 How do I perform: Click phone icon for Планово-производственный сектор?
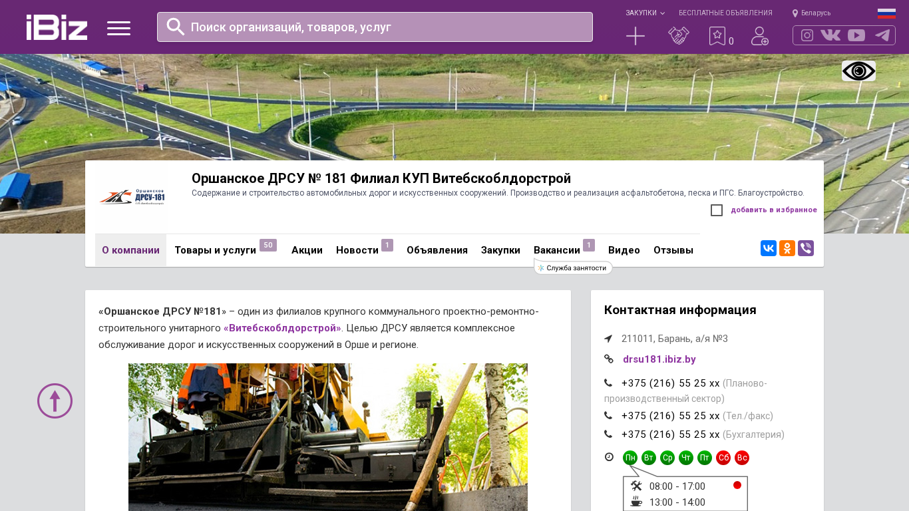coord(608,383)
